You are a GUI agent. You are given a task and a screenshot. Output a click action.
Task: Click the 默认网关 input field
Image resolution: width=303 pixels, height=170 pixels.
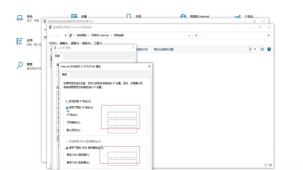[122, 130]
